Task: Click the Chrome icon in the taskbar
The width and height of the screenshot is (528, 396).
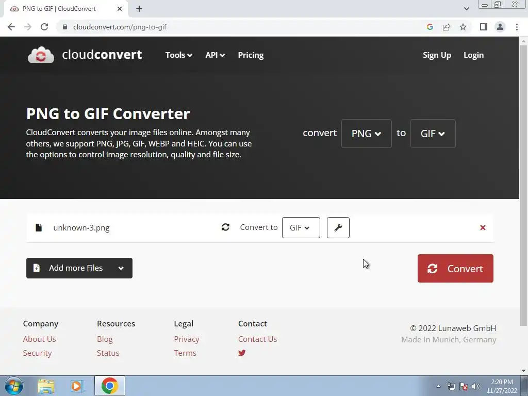Action: (109, 386)
